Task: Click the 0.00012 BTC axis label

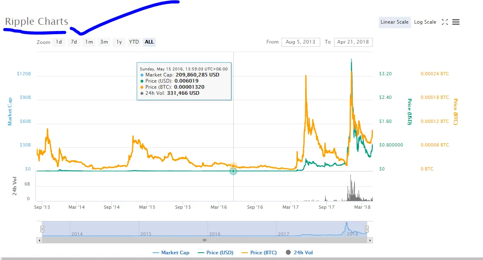Action: (434, 121)
